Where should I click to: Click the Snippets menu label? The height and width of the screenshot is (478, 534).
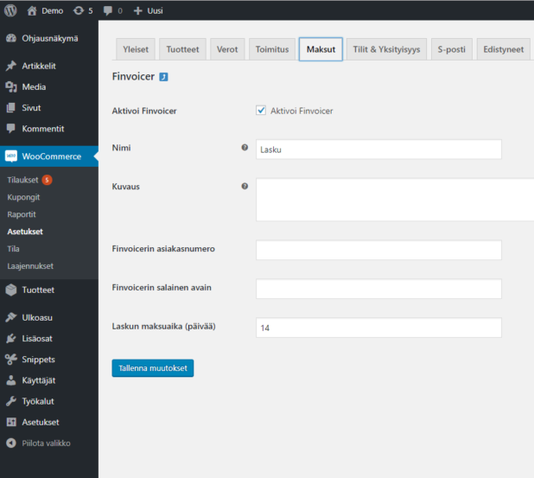tap(39, 360)
